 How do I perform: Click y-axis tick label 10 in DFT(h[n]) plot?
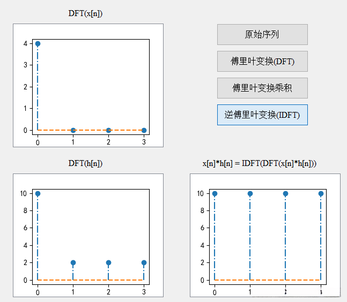23,193
